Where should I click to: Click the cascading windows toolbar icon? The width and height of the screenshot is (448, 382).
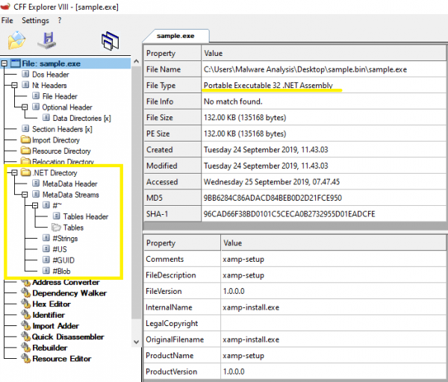pos(111,40)
